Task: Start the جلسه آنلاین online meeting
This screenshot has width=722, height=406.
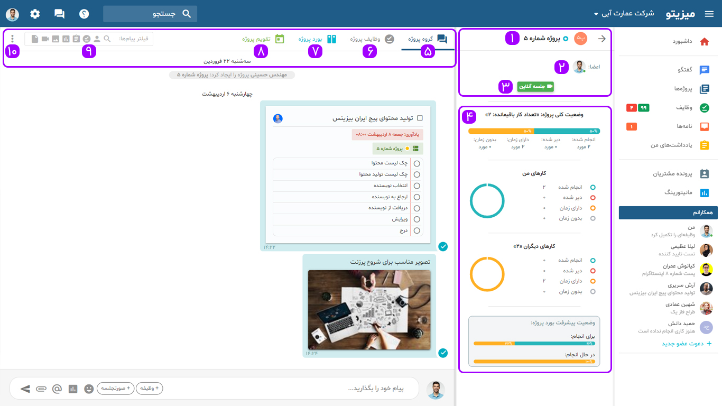Action: (x=535, y=86)
